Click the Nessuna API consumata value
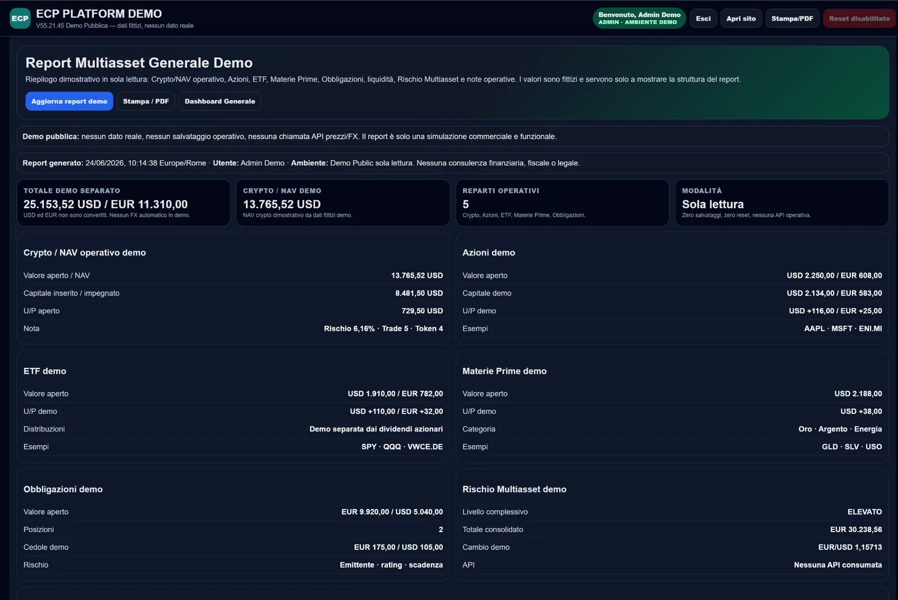The width and height of the screenshot is (898, 600). (x=837, y=565)
